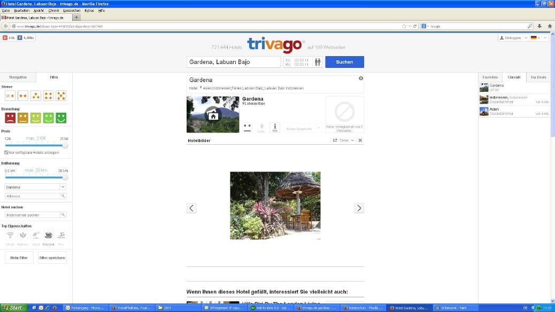Image resolution: width=555 pixels, height=312 pixels.
Task: Open the Asien history entry
Action: [515, 112]
